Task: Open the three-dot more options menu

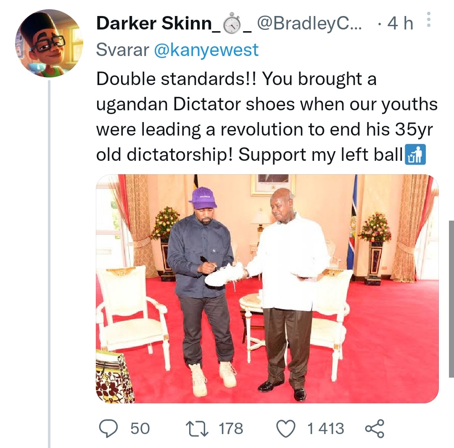Action: tap(428, 19)
